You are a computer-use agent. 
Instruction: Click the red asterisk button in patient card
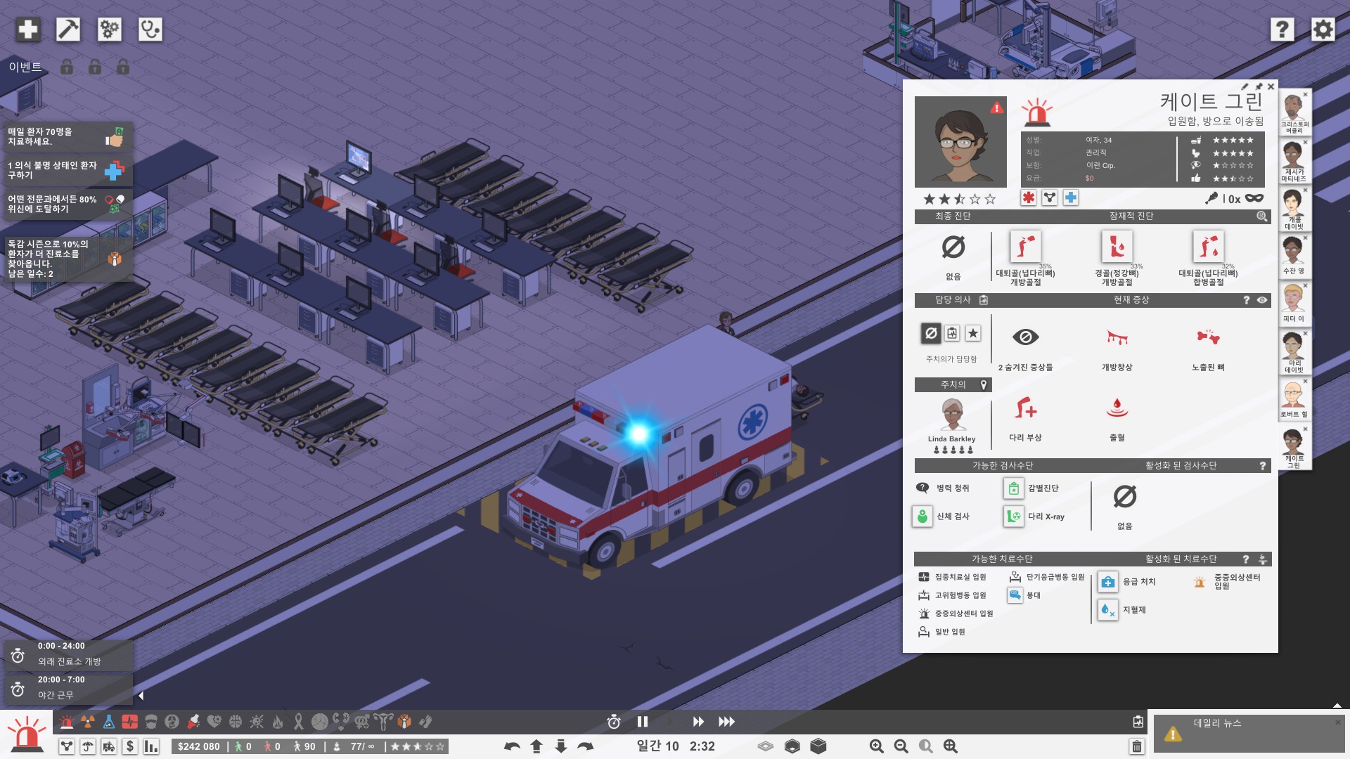coord(1028,198)
